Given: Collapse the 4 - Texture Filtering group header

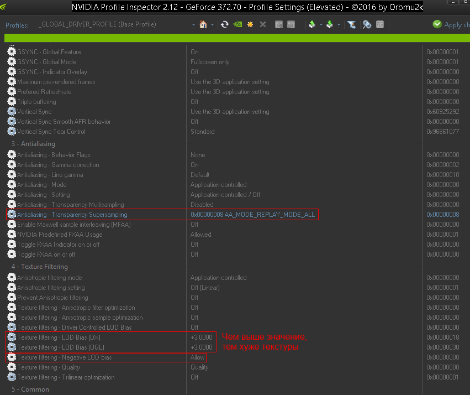Looking at the screenshot, I should 40,267.
